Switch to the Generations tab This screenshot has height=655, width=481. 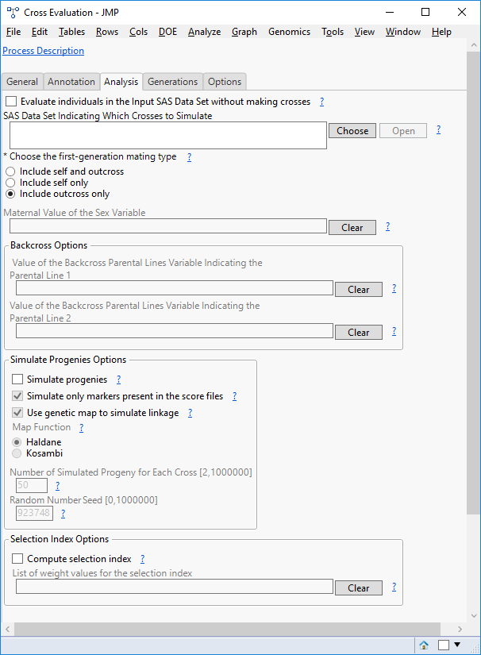click(x=172, y=82)
